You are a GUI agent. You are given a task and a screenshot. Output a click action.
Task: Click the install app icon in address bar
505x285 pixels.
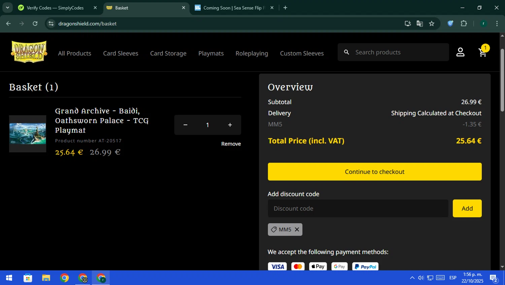click(408, 24)
